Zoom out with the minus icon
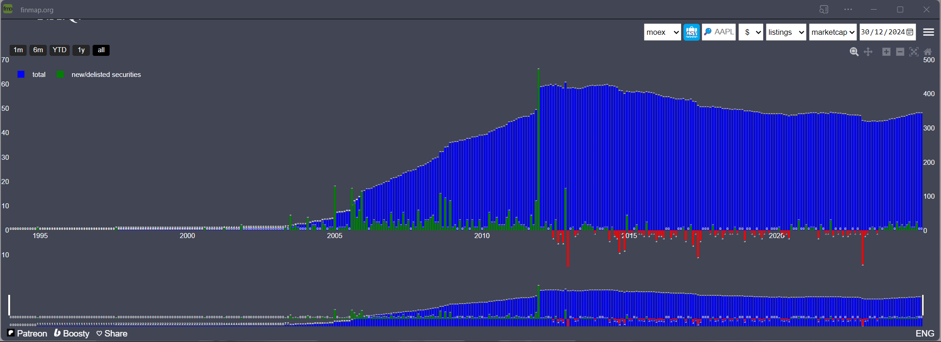 click(x=900, y=52)
